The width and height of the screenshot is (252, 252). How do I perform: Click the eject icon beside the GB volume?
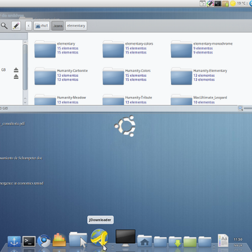click(16, 70)
